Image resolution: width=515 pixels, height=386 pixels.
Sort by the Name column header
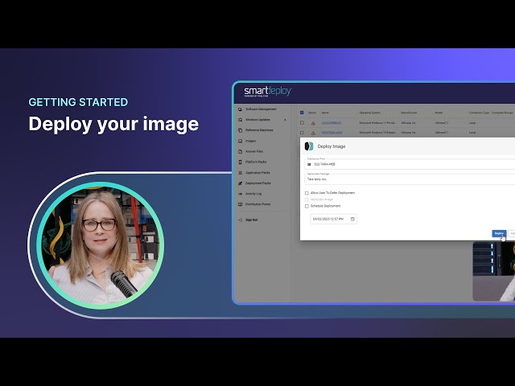(x=325, y=113)
